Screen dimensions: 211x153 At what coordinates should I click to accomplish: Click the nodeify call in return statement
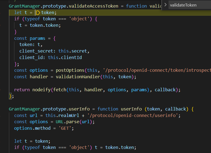(41, 90)
